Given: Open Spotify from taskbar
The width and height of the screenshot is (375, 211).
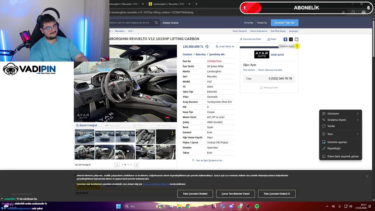Looking at the screenshot, I should coord(257,206).
